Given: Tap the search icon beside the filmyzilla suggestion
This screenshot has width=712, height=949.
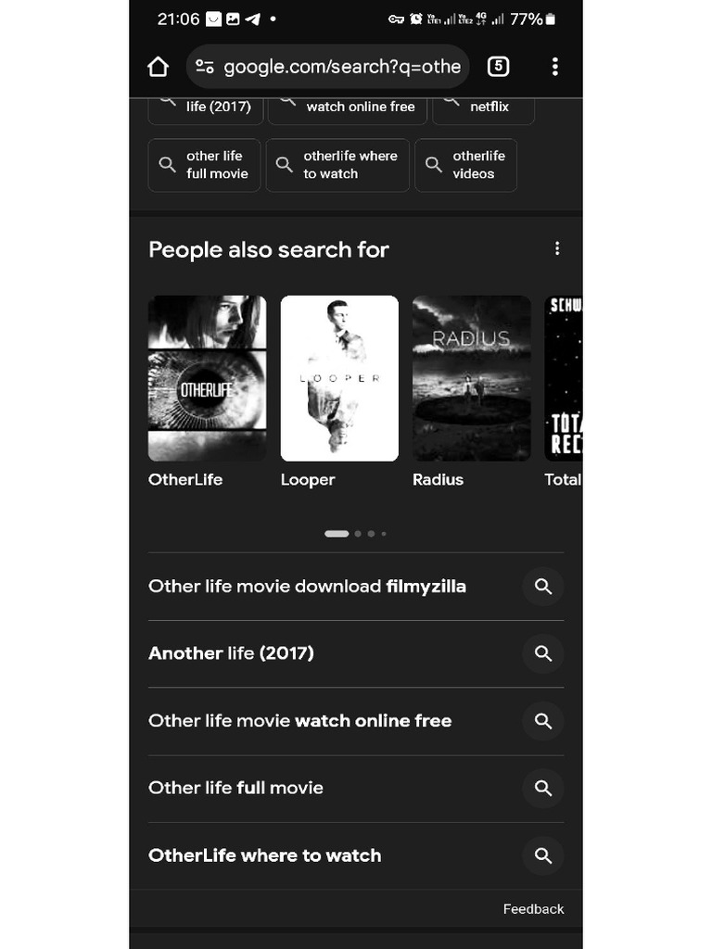Looking at the screenshot, I should (x=543, y=587).
